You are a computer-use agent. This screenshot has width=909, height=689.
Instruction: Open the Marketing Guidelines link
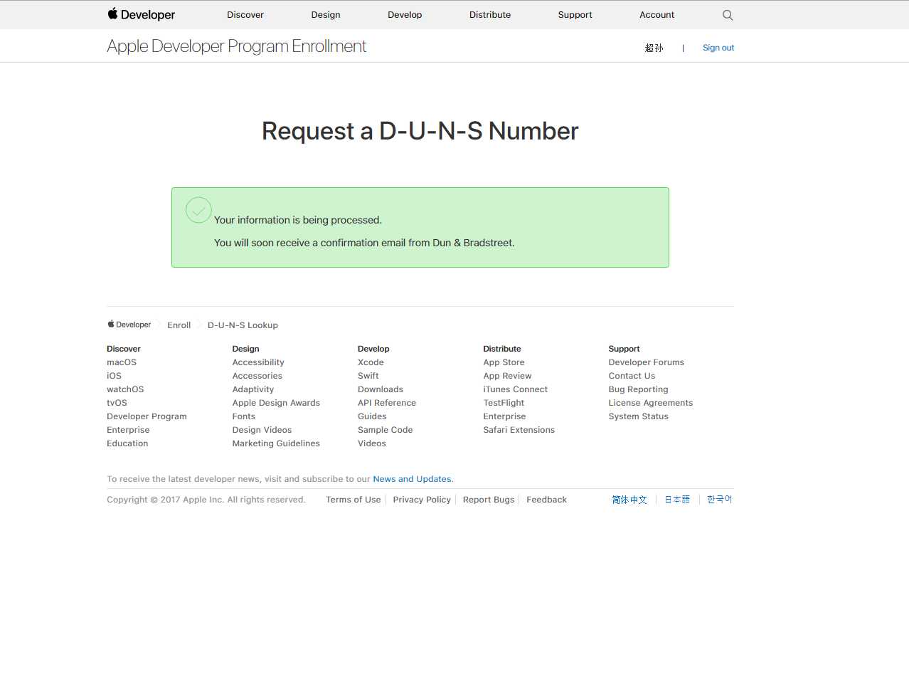pyautogui.click(x=276, y=443)
